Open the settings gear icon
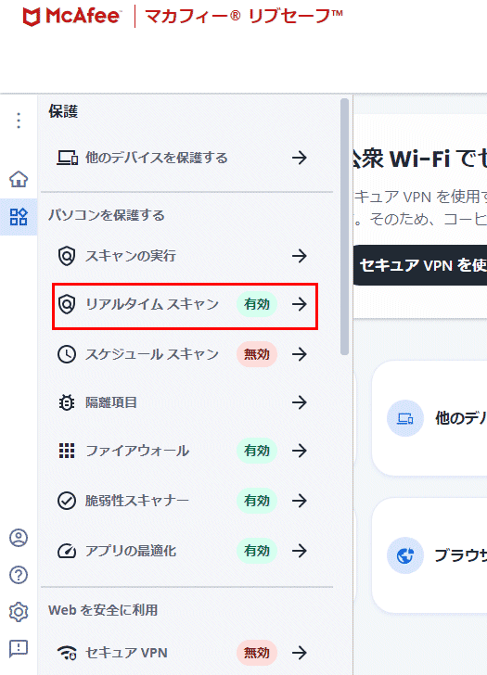This screenshot has height=675, width=487. click(x=19, y=612)
